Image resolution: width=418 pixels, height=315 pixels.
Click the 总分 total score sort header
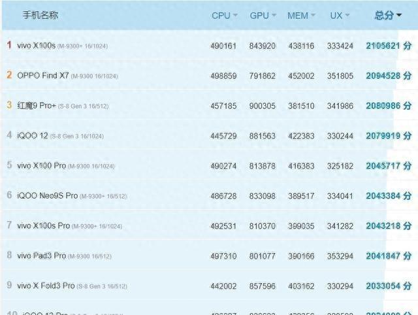388,15
